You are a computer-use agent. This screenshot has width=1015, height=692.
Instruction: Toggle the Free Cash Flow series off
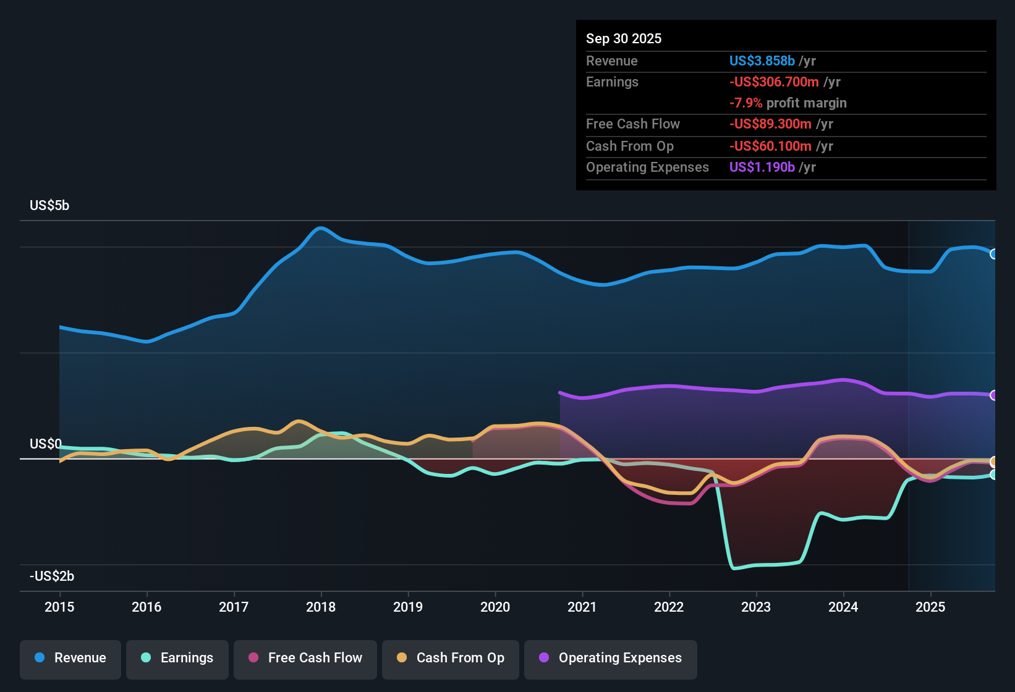[x=305, y=658]
